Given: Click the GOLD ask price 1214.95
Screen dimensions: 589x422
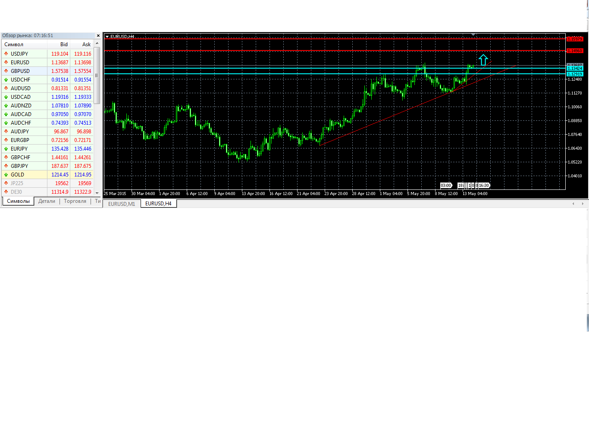Looking at the screenshot, I should [83, 175].
